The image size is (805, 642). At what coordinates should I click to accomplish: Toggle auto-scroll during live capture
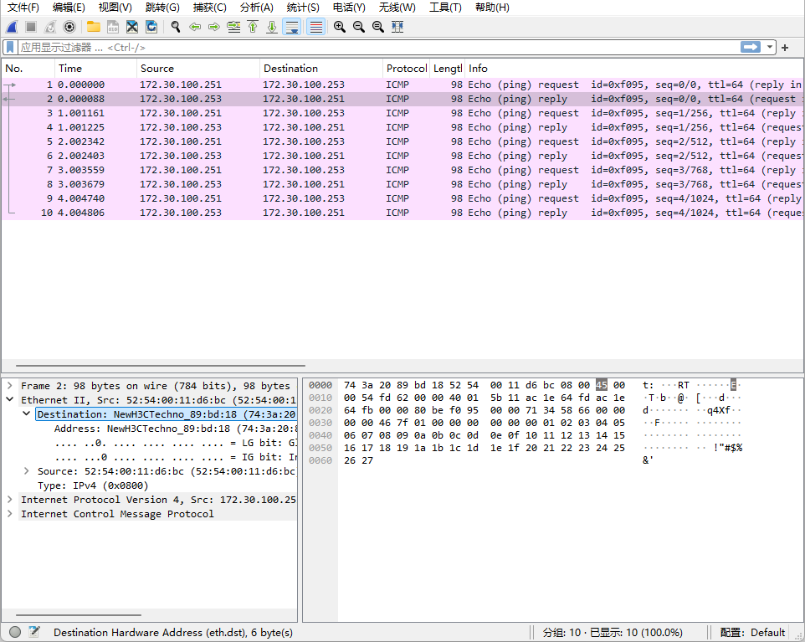pyautogui.click(x=292, y=27)
